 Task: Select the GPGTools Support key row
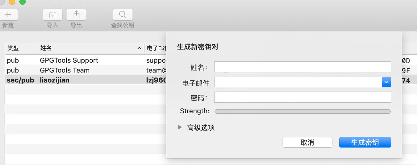[86, 60]
